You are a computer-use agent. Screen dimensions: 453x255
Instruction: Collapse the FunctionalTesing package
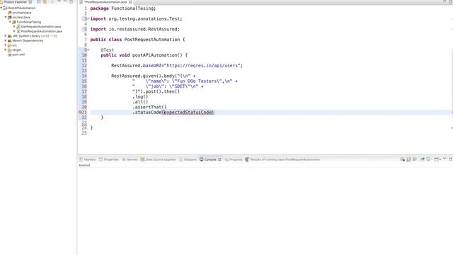pyautogui.click(x=10, y=22)
